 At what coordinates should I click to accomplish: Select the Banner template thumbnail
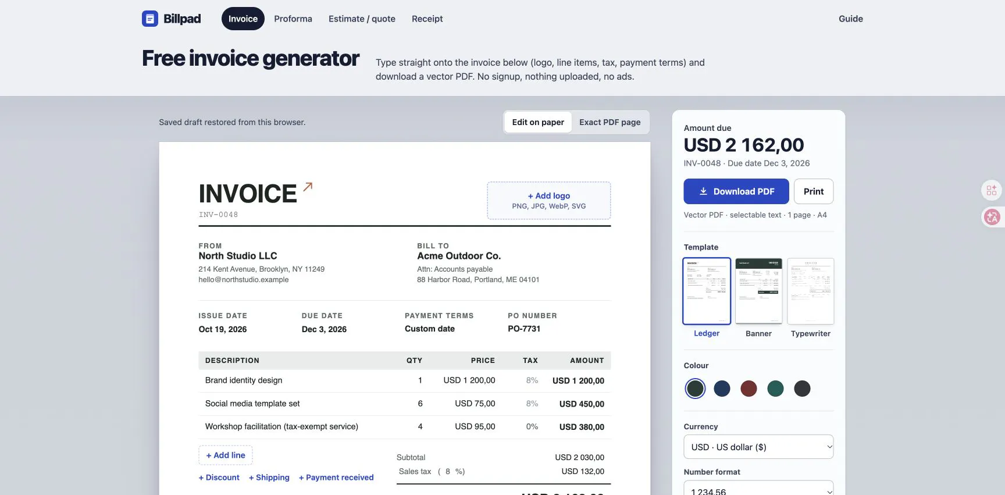click(758, 291)
